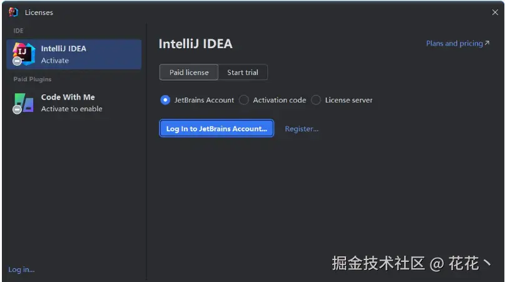Image resolution: width=505 pixels, height=282 pixels.
Task: Pick the License server radio option
Action: point(316,100)
